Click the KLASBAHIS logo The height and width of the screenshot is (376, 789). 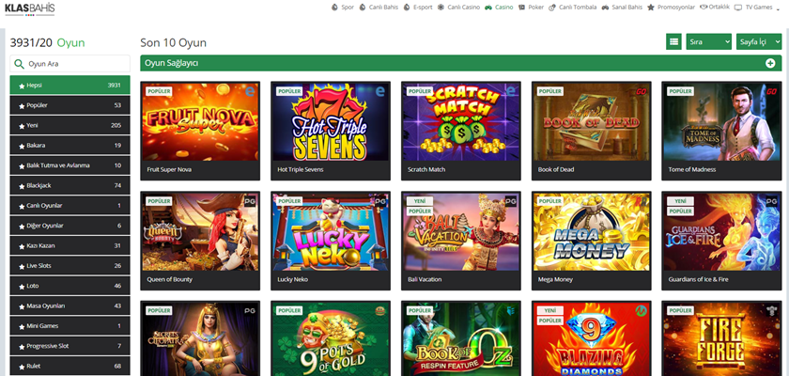30,8
